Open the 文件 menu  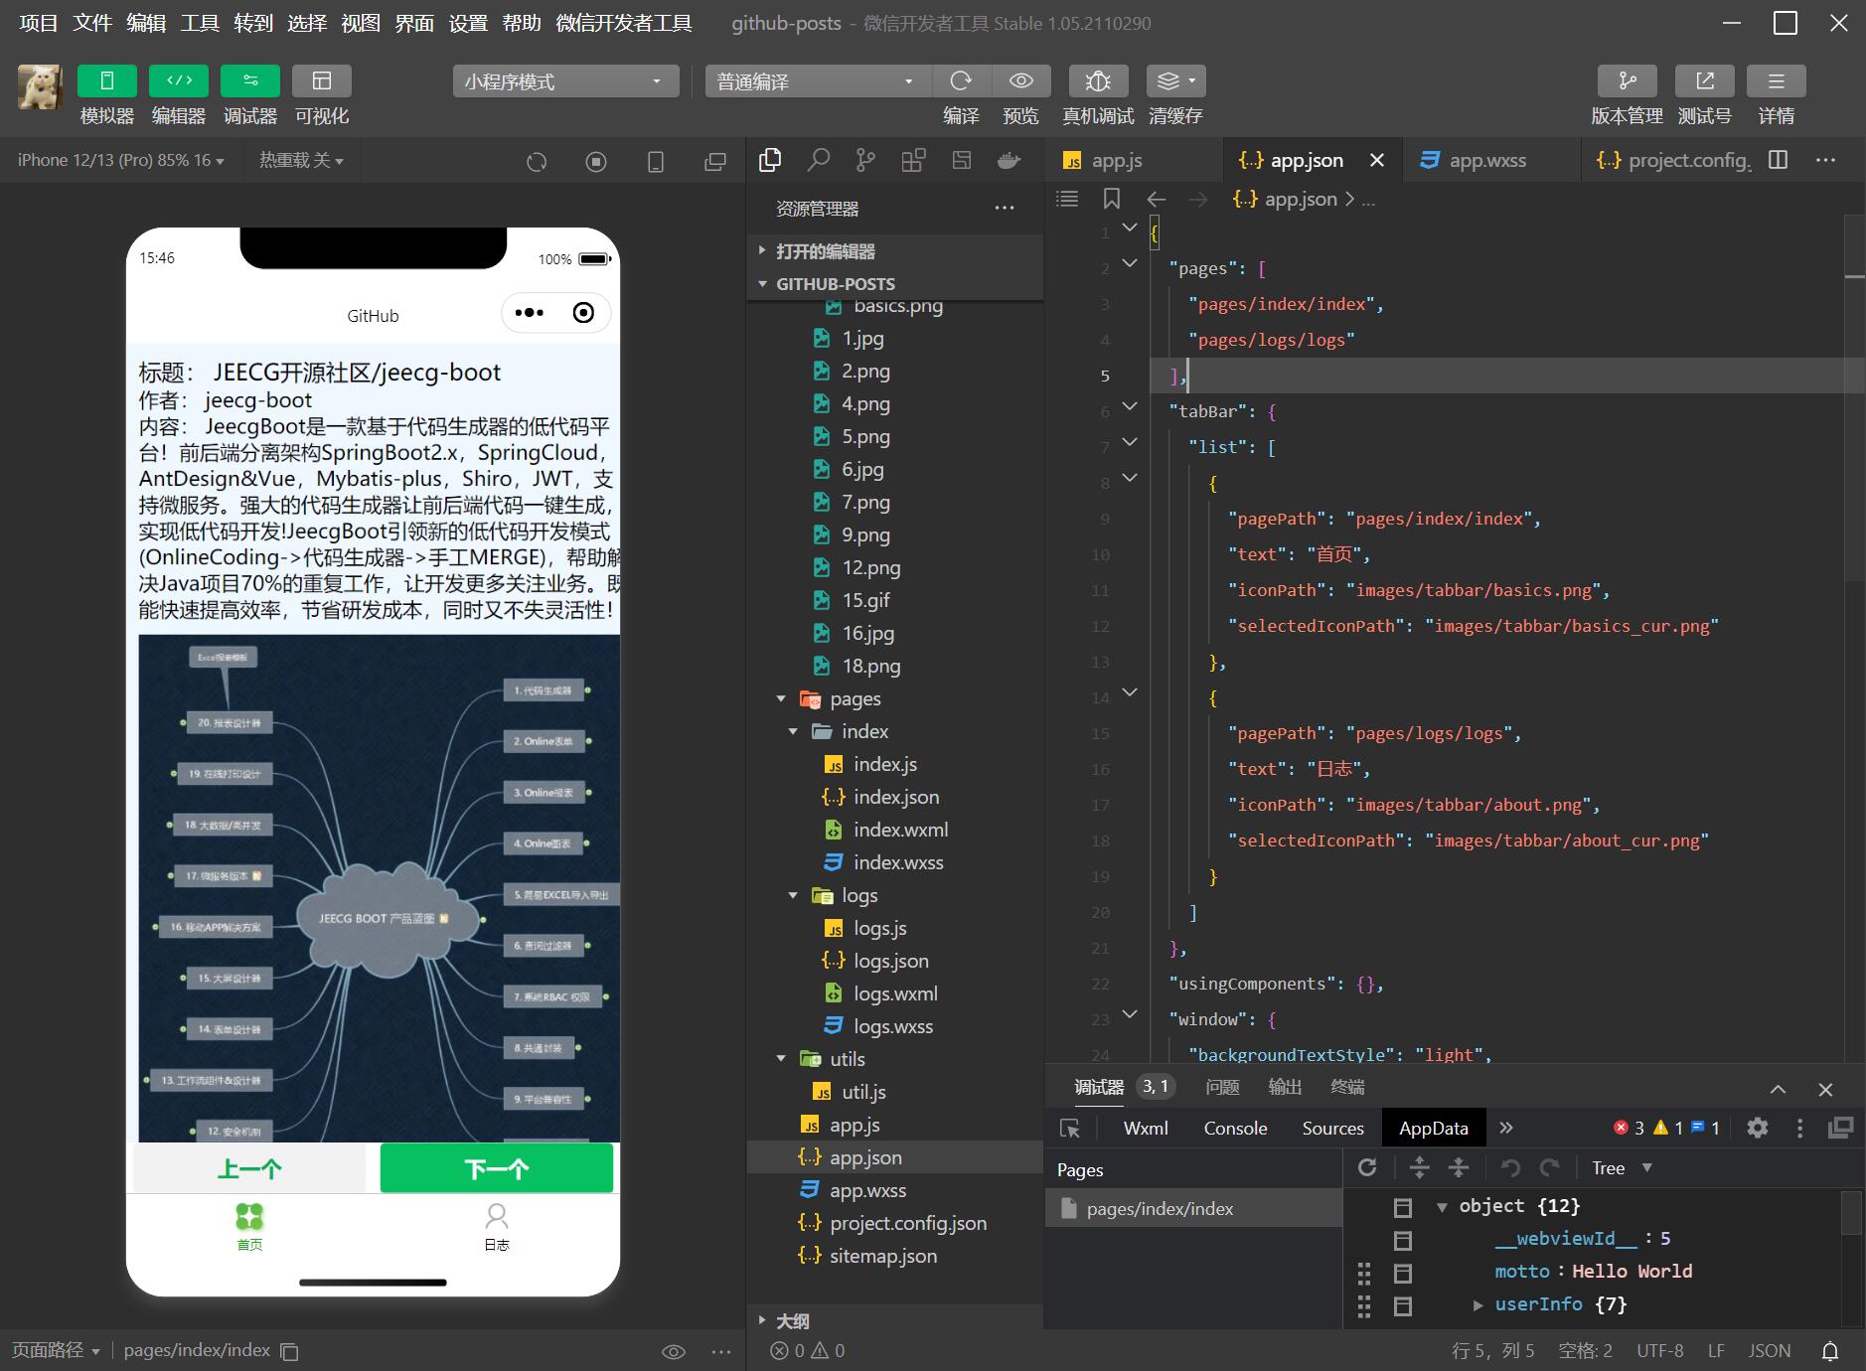coord(92,23)
